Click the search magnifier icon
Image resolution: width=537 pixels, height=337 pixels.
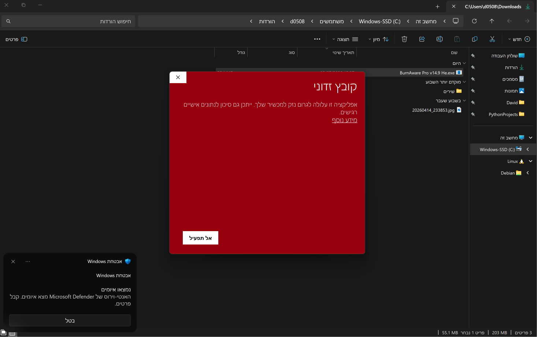pyautogui.click(x=8, y=21)
